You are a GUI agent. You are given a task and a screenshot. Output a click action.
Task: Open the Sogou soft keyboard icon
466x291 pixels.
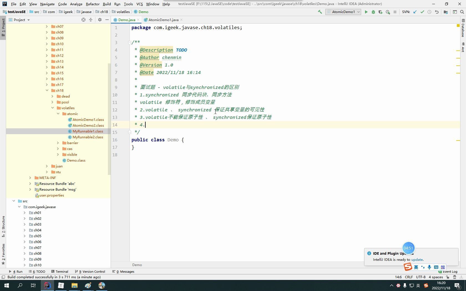pos(436,267)
